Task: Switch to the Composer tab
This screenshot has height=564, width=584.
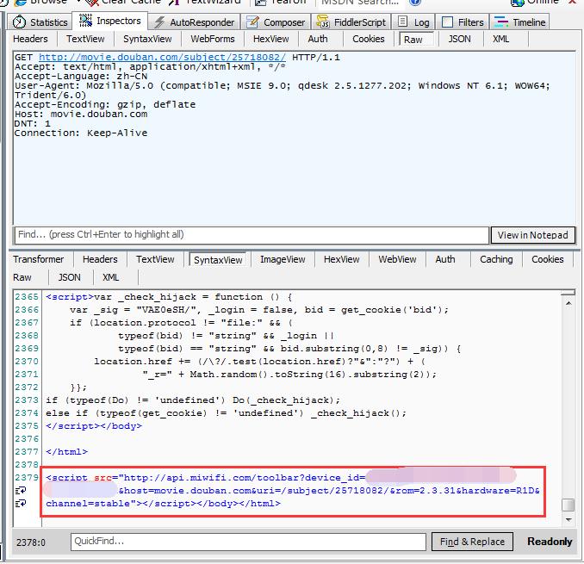Action: click(x=276, y=22)
